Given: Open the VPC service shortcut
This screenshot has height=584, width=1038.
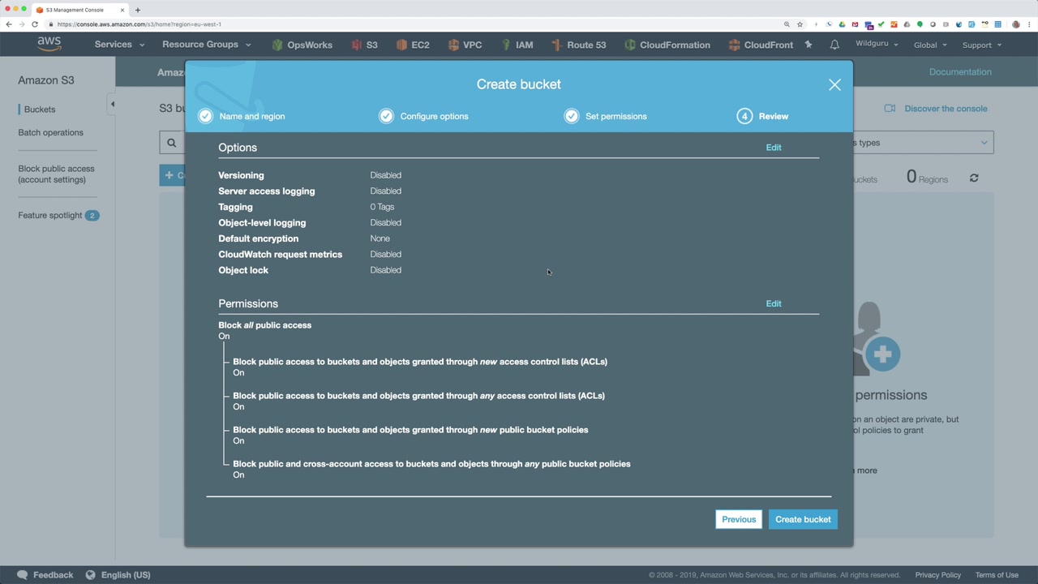Looking at the screenshot, I should [x=465, y=45].
